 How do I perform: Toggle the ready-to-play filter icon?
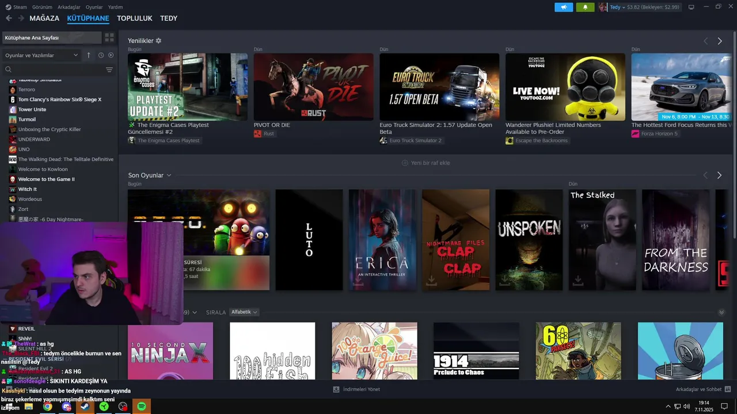[111, 55]
